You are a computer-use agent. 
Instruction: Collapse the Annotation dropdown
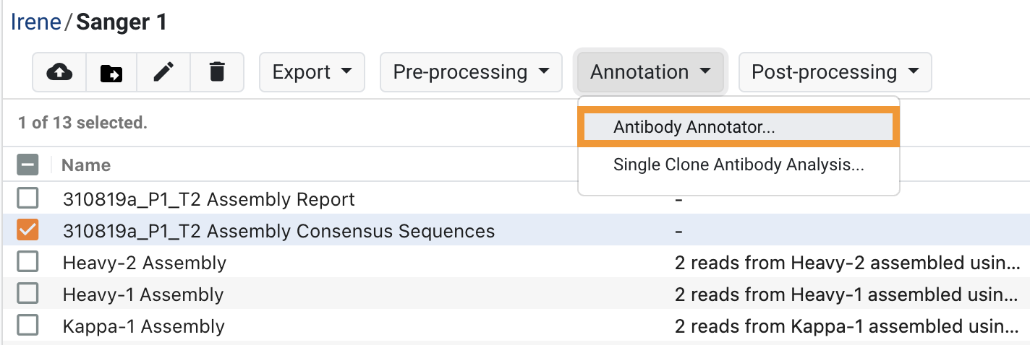pos(651,72)
